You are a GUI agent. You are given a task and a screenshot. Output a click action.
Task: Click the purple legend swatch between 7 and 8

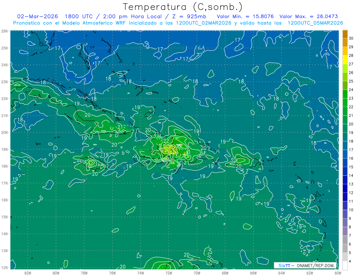click(345, 231)
